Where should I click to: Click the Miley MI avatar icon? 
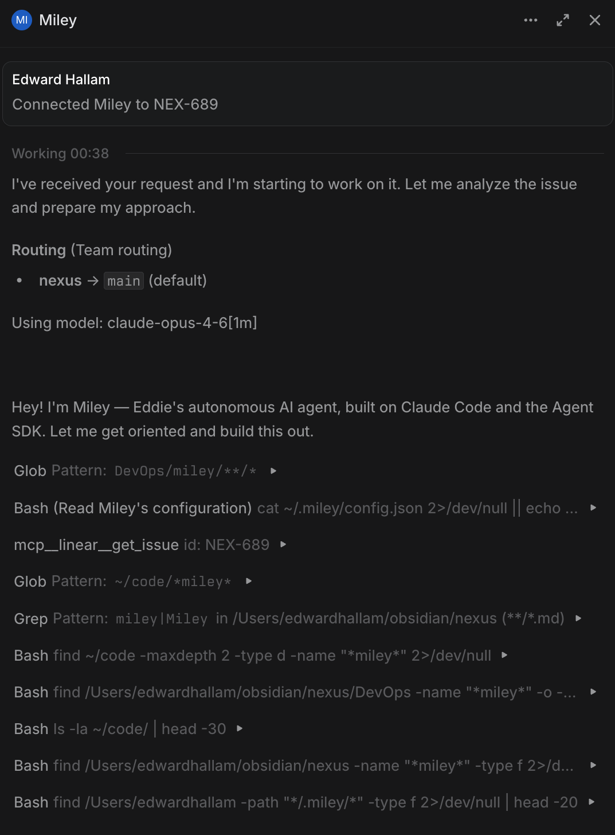(22, 20)
